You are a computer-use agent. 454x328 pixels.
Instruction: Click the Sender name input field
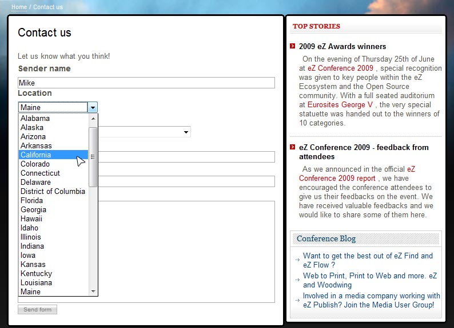[x=146, y=83]
